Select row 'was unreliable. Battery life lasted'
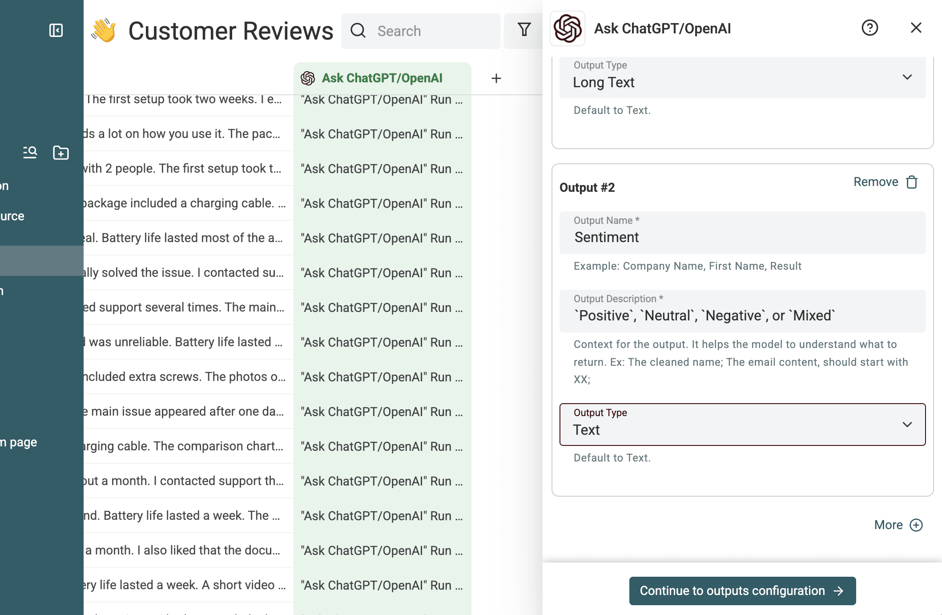This screenshot has height=615, width=942. (x=189, y=342)
